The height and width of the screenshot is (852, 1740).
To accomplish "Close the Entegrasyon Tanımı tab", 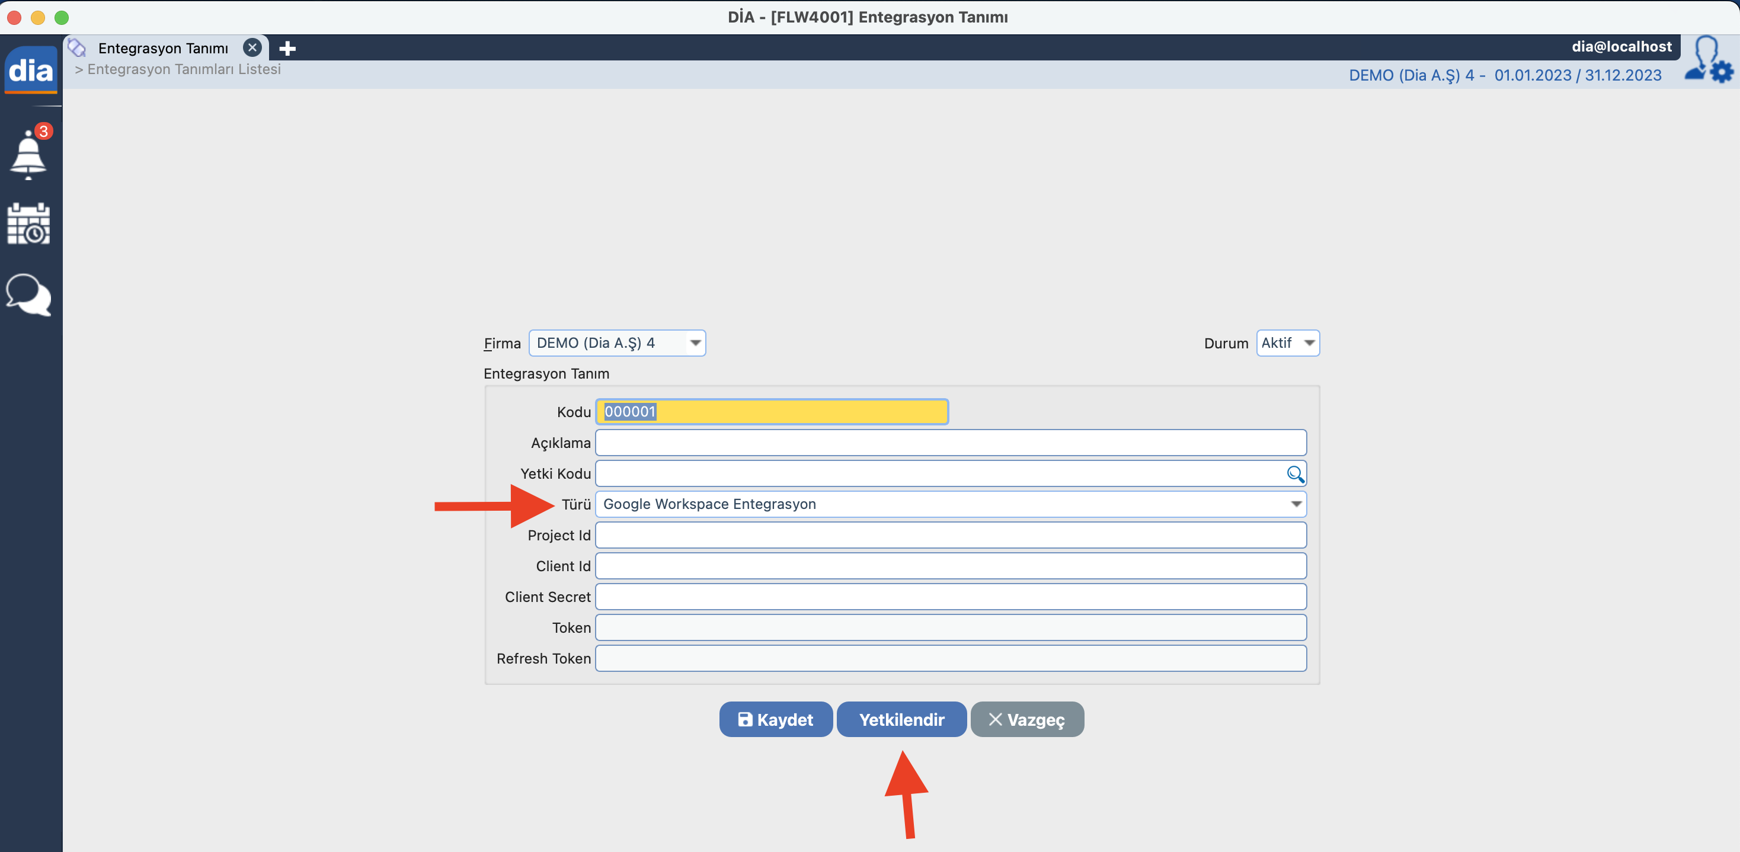I will [252, 48].
